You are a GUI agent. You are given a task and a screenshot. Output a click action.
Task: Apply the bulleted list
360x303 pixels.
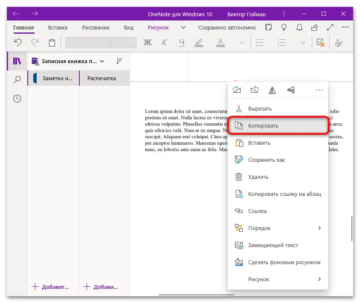coord(260,43)
